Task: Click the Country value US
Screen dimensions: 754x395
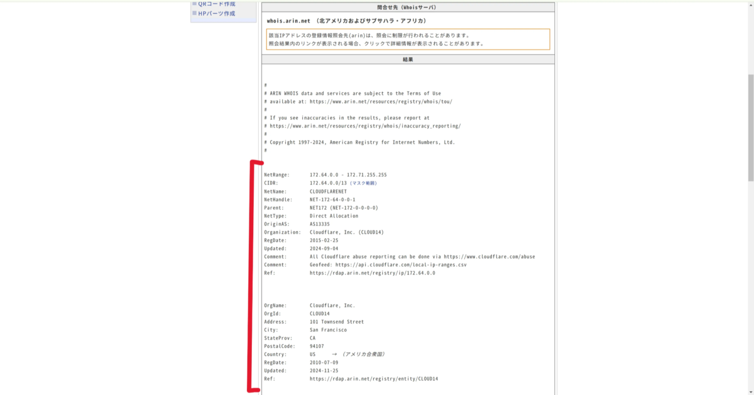Action: click(x=313, y=354)
